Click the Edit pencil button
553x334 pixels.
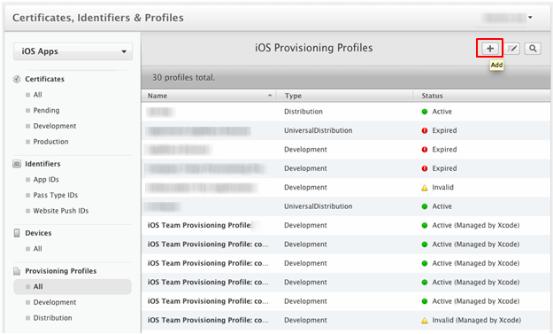pos(512,49)
